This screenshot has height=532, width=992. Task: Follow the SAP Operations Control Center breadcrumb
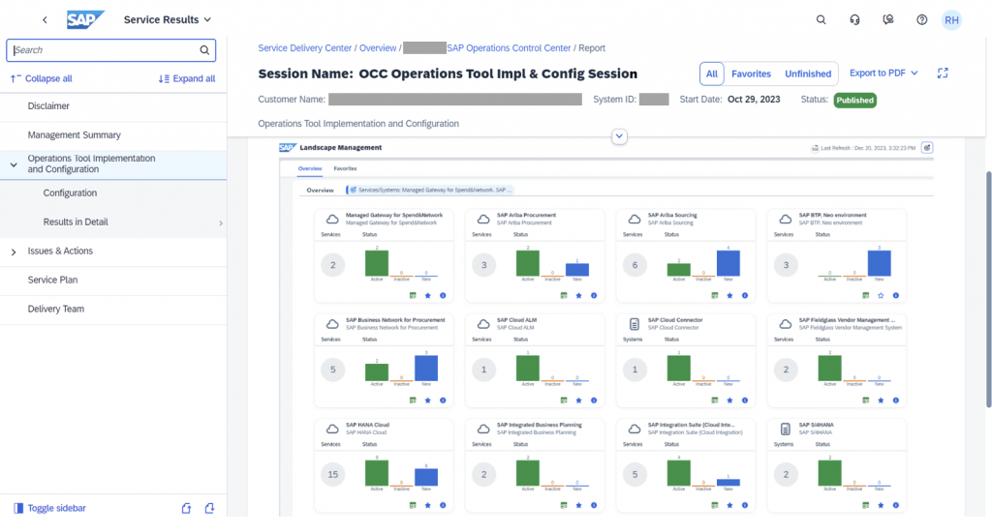(509, 48)
